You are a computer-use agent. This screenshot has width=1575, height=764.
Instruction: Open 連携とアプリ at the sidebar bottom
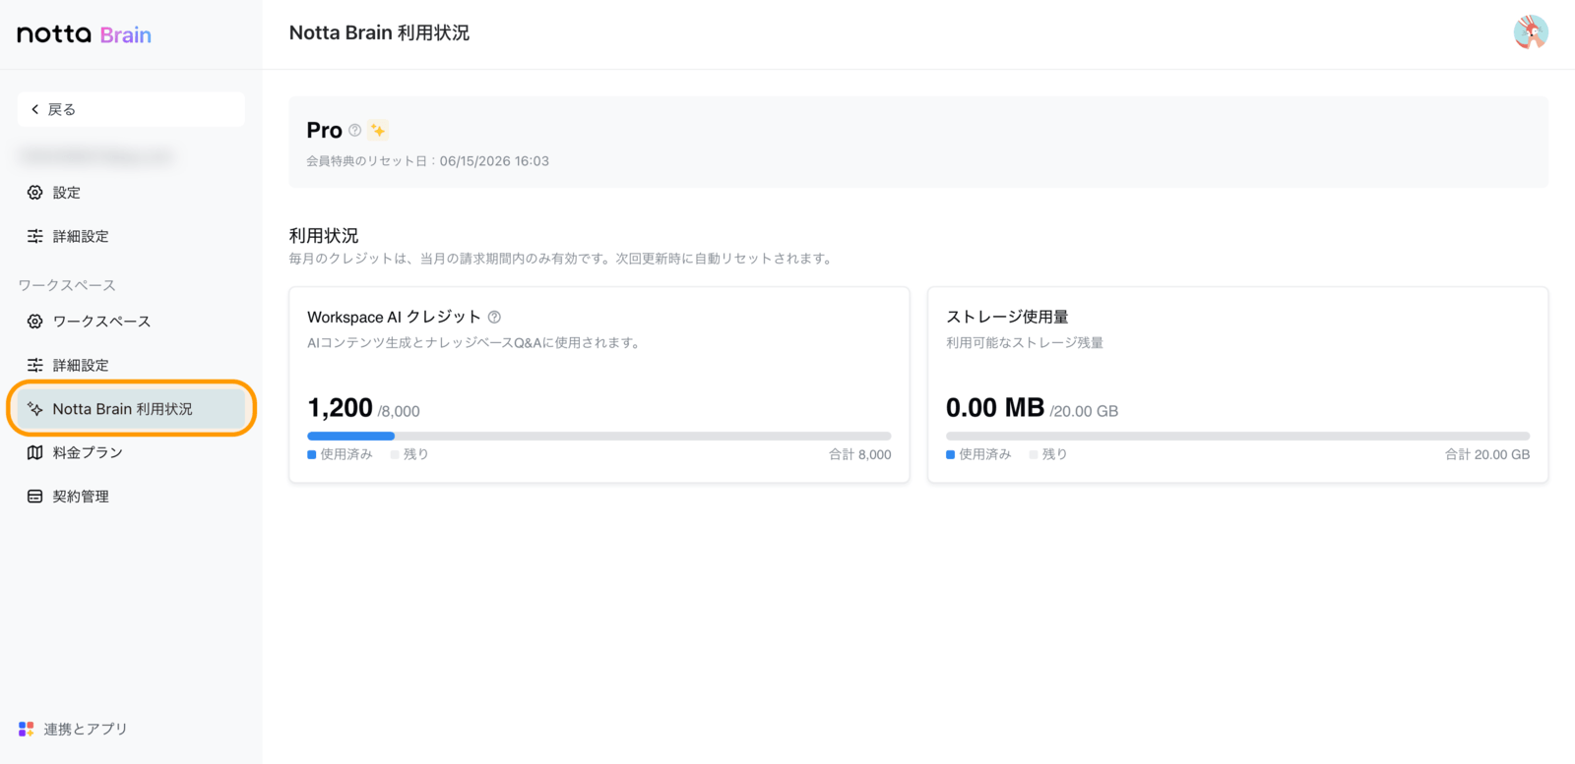tap(74, 729)
